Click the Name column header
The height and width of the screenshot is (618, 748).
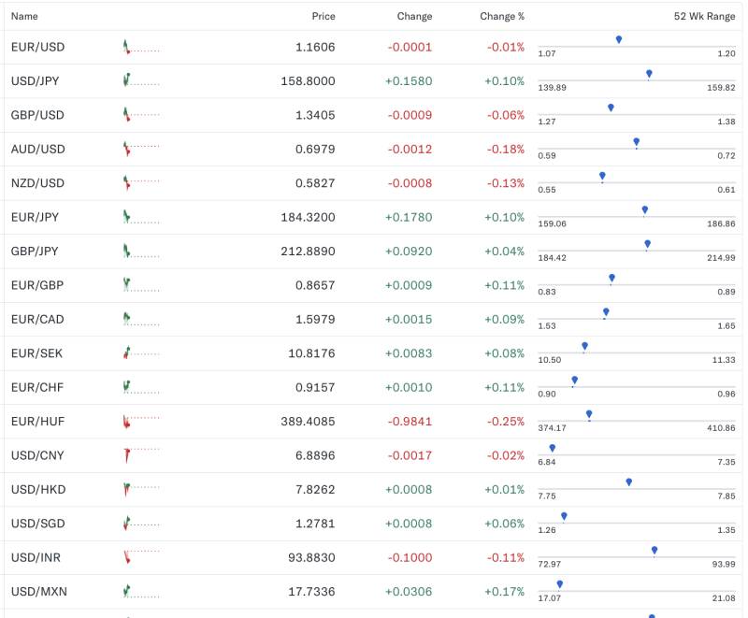click(24, 16)
